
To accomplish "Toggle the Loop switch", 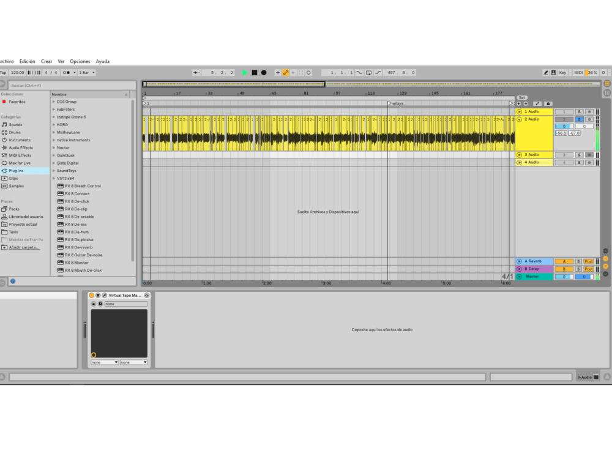I will click(x=369, y=73).
